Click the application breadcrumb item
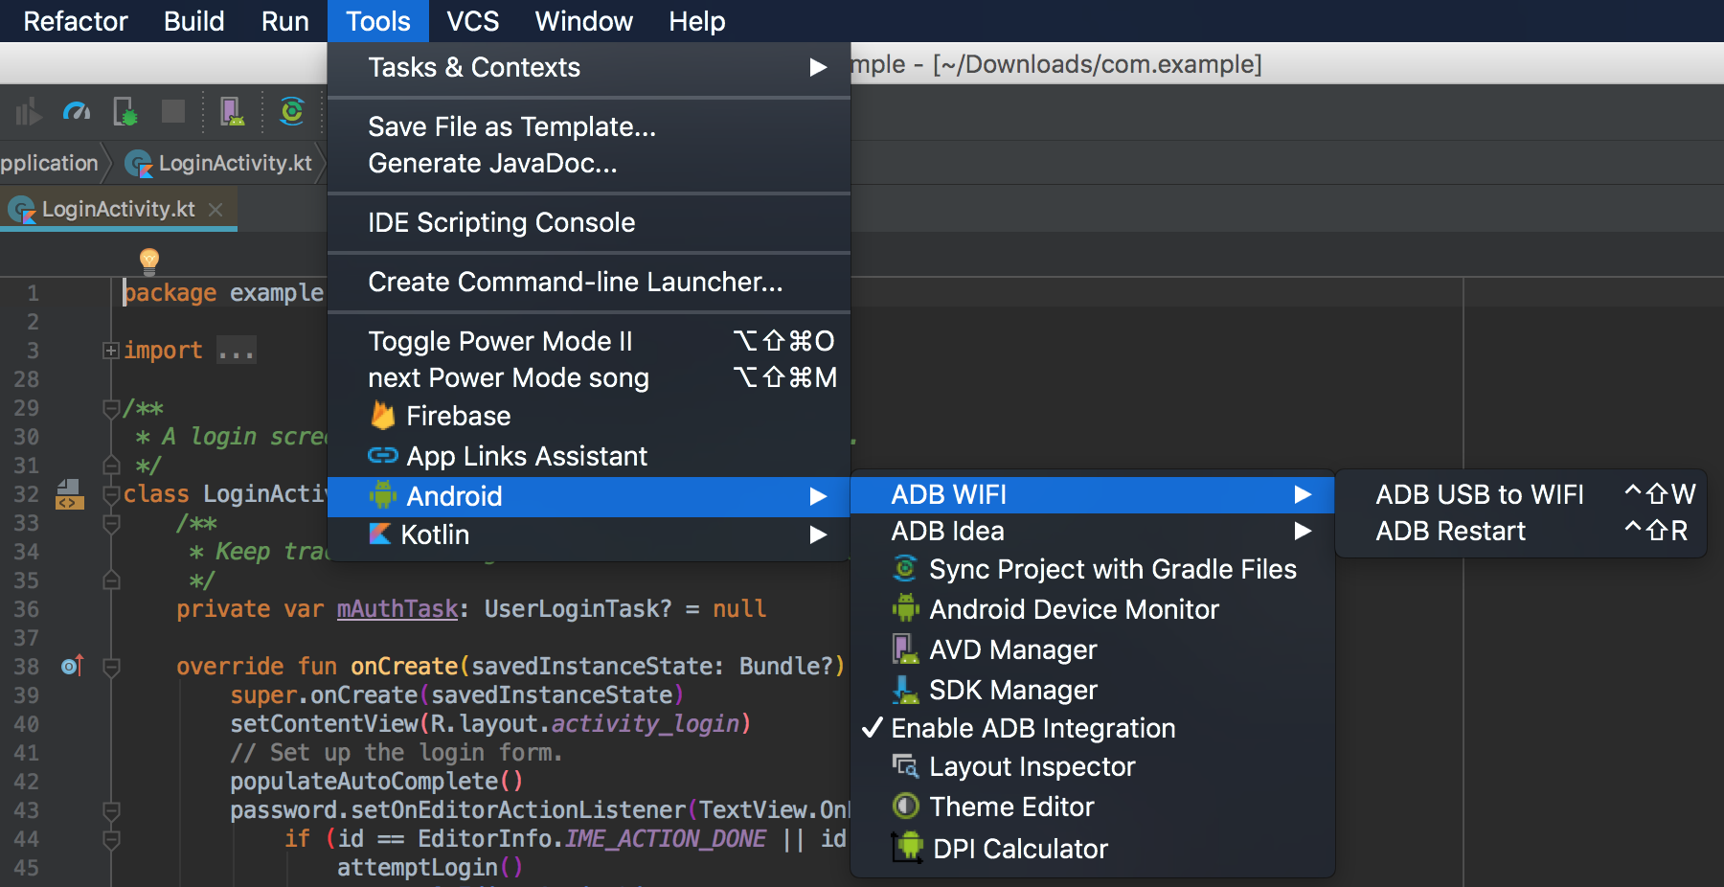Viewport: 1724px width, 887px height. [x=49, y=163]
